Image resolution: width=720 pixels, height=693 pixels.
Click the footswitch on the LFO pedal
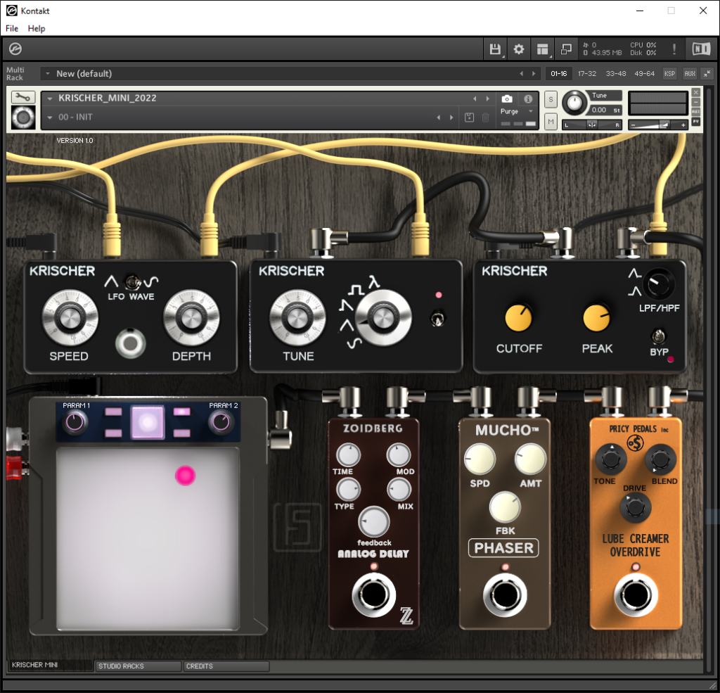click(131, 344)
